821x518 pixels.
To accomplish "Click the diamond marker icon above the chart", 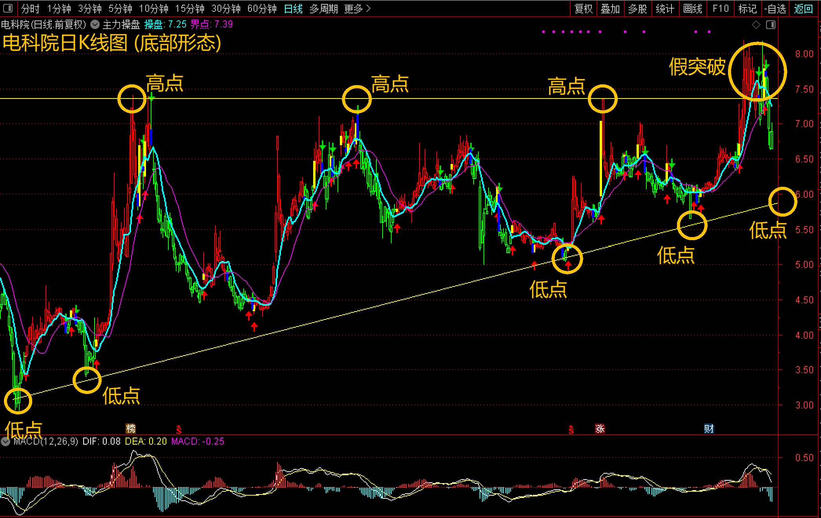I will tap(756, 25).
